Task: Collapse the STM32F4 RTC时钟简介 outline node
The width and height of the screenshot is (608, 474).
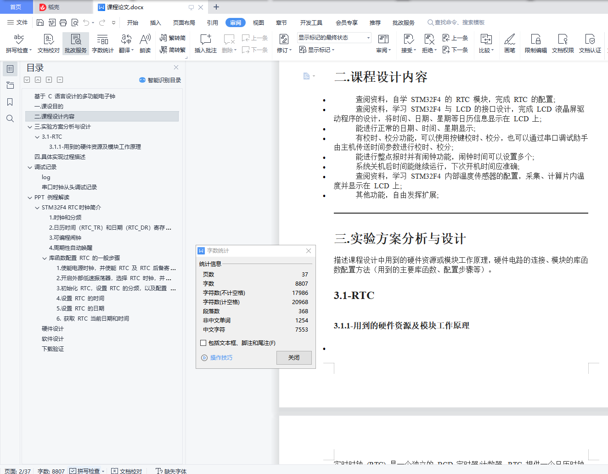Action: point(37,208)
